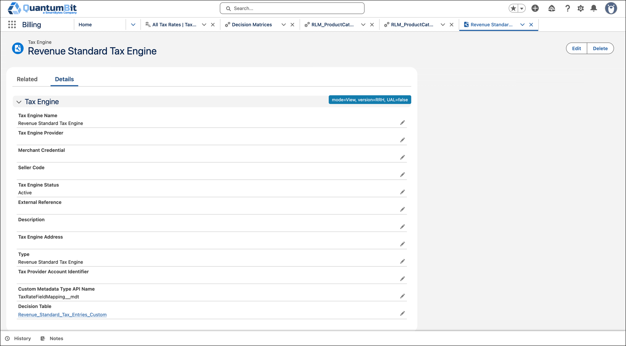
Task: Go to the Home tab
Action: coord(85,25)
